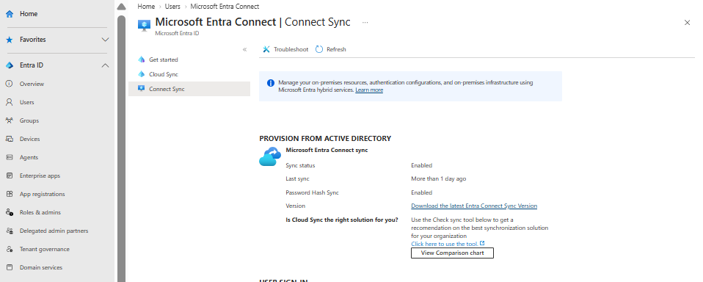Click the 'Sync status' label
Screen dimensions: 703x282
click(x=300, y=165)
